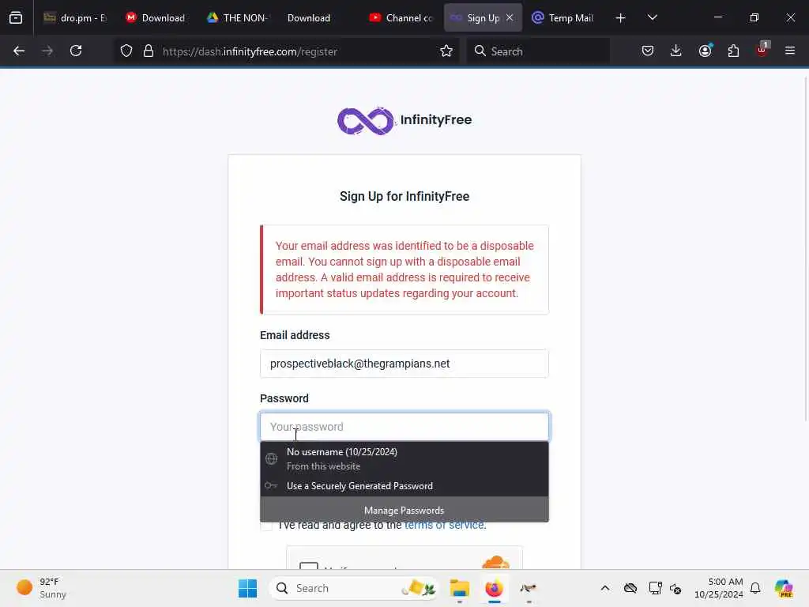Click the Your password field
The width and height of the screenshot is (809, 607).
pyautogui.click(x=404, y=427)
